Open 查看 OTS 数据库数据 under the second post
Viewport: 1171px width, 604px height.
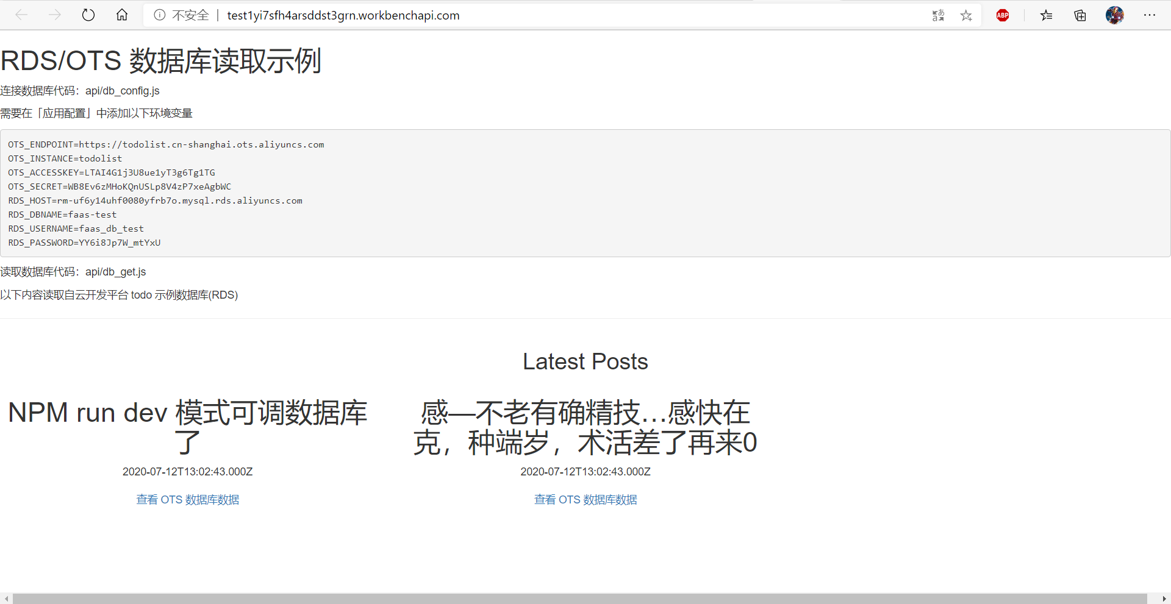(585, 500)
